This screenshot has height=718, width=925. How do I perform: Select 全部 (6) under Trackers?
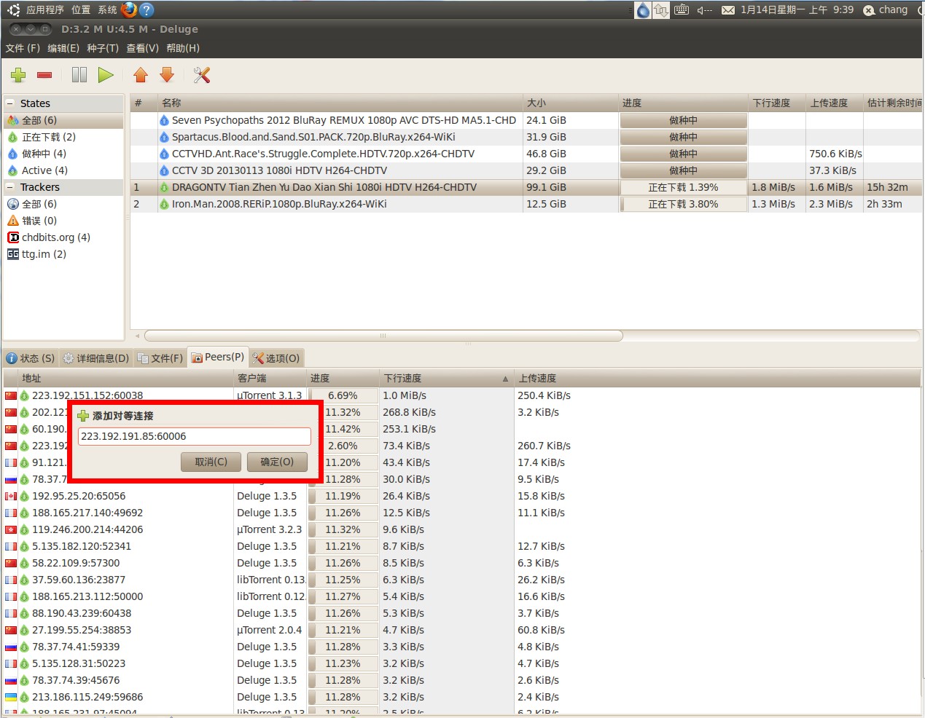pos(63,204)
